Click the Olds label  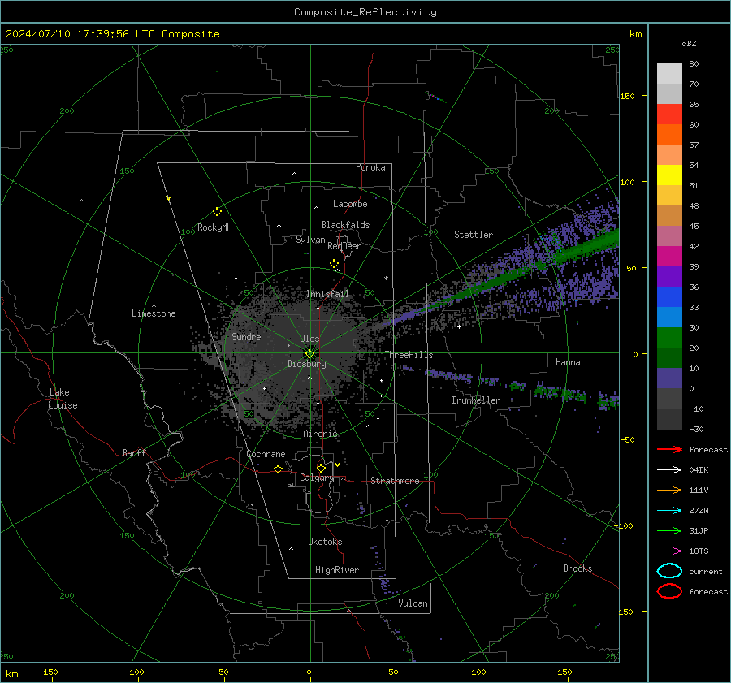(x=309, y=339)
